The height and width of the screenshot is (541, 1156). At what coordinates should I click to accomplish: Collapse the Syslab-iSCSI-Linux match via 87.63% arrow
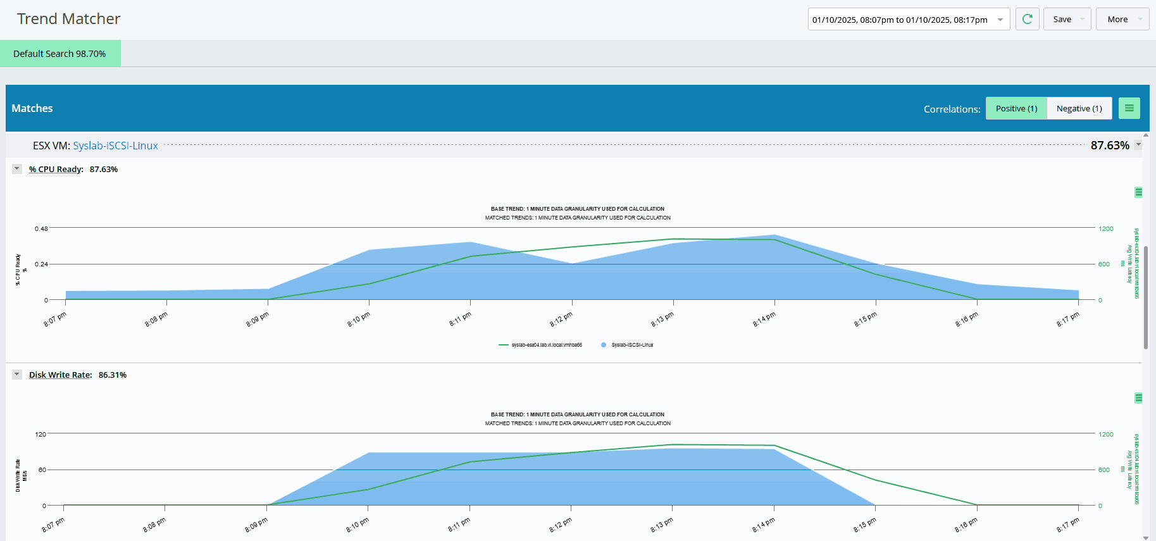[1138, 145]
